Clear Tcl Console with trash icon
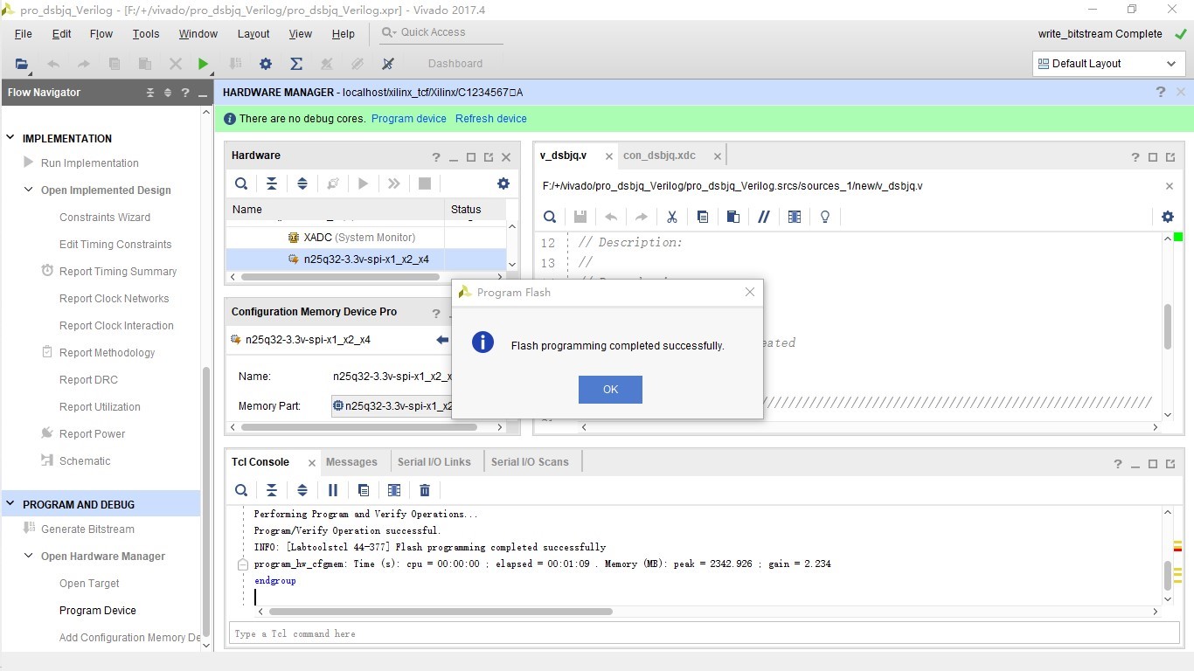This screenshot has width=1194, height=671. (x=425, y=490)
